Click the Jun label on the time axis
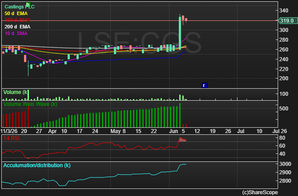 click(173, 131)
